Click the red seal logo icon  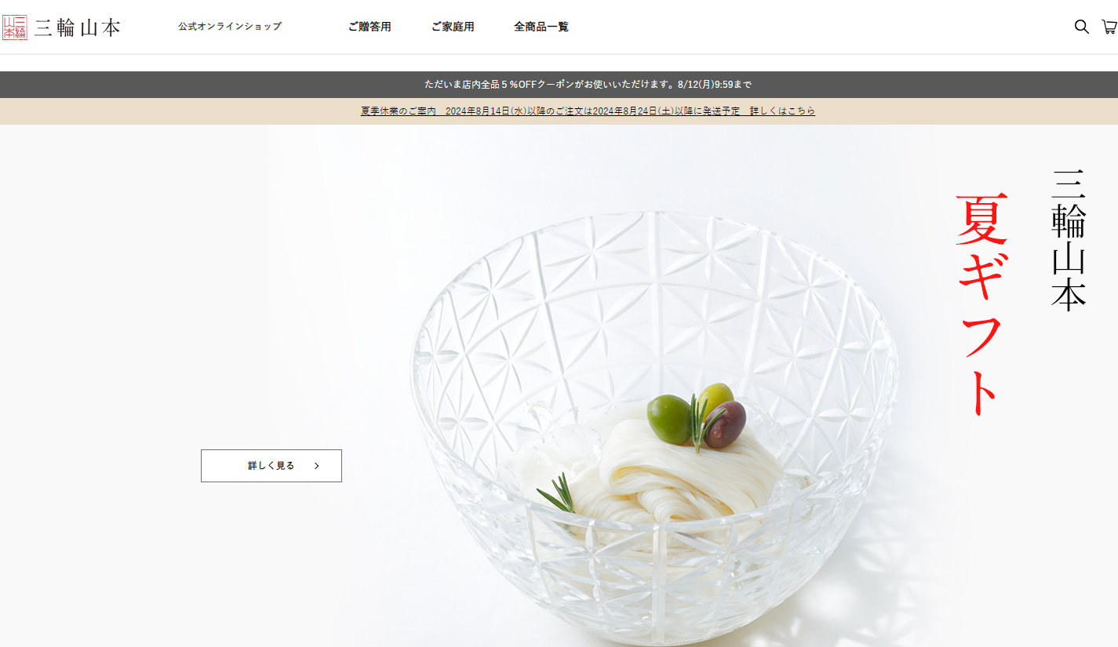point(15,27)
